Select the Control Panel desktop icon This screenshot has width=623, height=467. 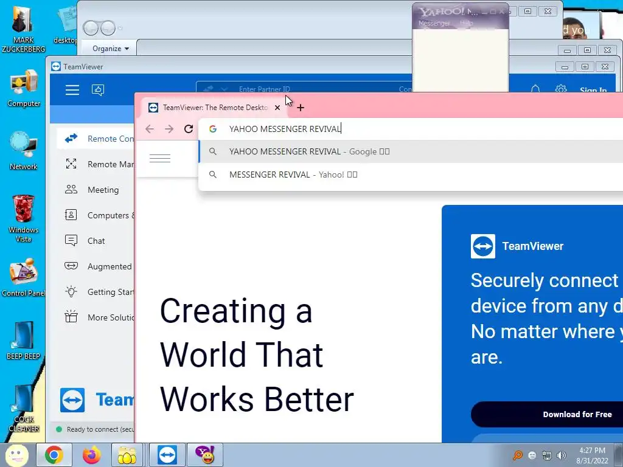24,277
